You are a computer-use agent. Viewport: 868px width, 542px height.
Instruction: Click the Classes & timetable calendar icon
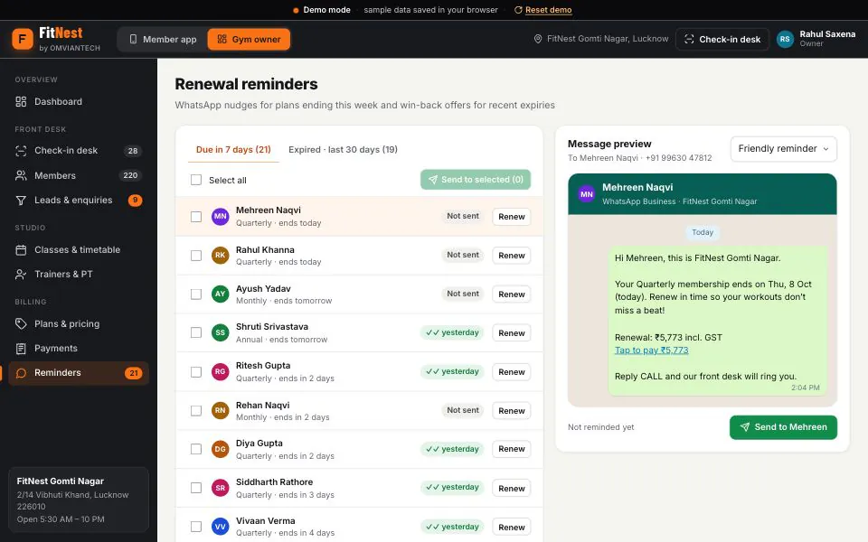(x=21, y=250)
